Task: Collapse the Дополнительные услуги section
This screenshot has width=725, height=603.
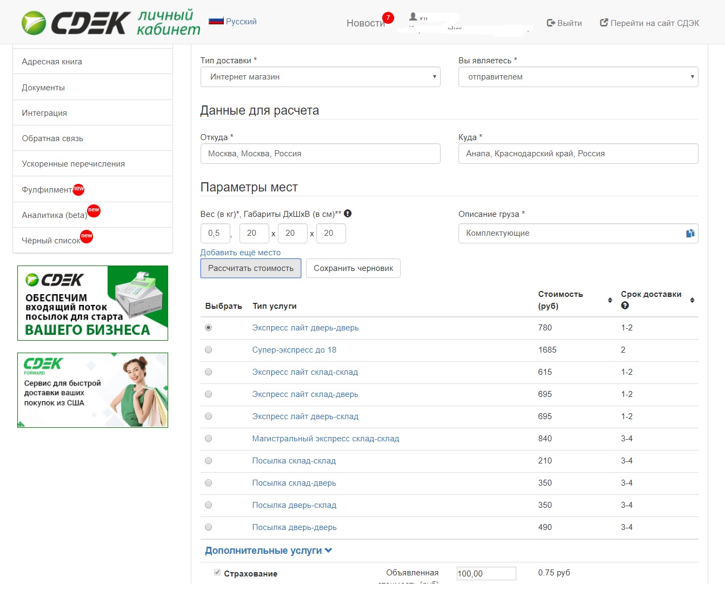Action: pyautogui.click(x=268, y=551)
